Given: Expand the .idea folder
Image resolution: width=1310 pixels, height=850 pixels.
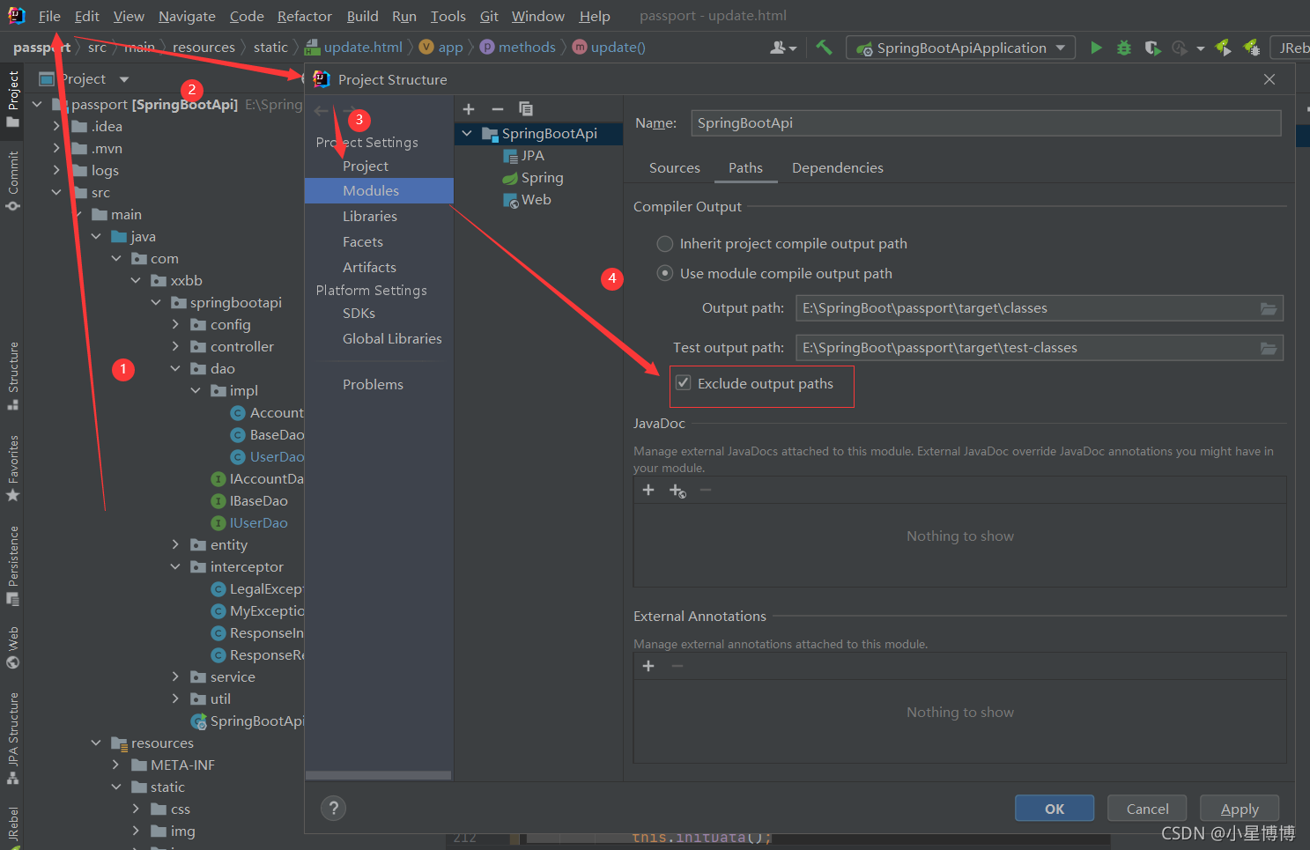Looking at the screenshot, I should pos(56,127).
